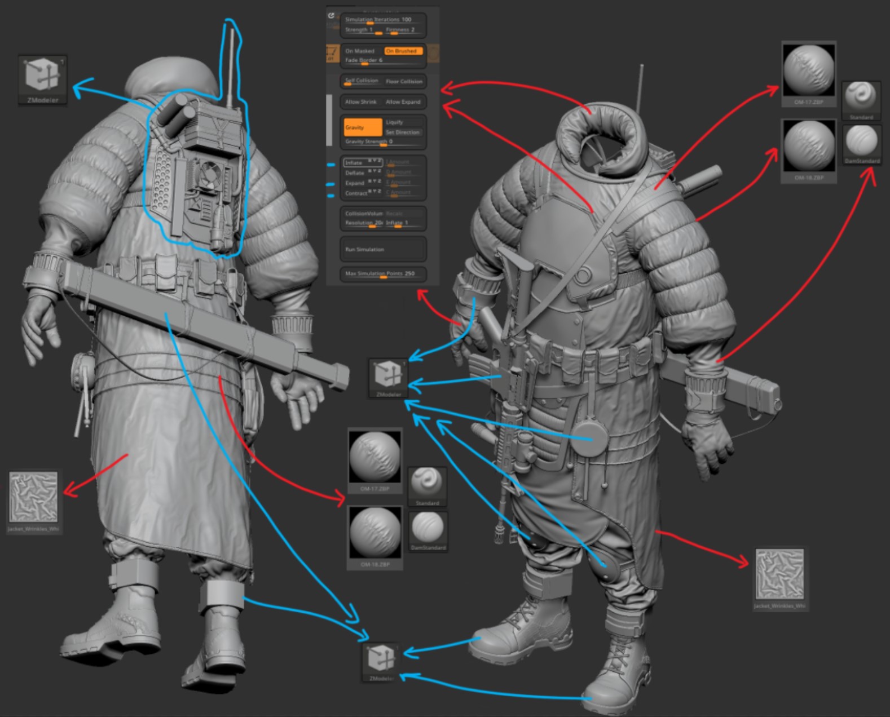
Task: Adjust the Max Simulation Points slider
Action: coord(383,274)
